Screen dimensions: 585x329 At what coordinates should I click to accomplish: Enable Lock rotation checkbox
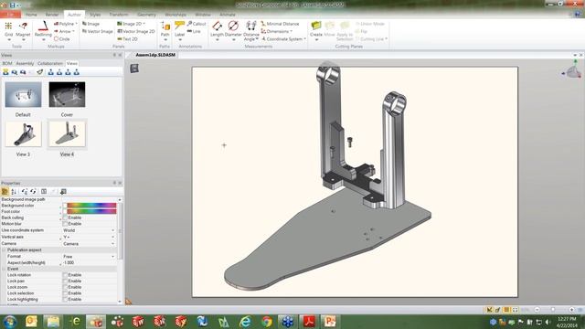pyautogui.click(x=65, y=275)
